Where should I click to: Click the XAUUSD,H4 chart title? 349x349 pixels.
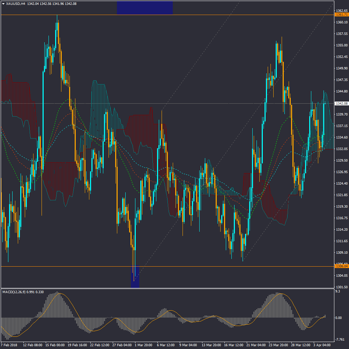click(x=16, y=3)
